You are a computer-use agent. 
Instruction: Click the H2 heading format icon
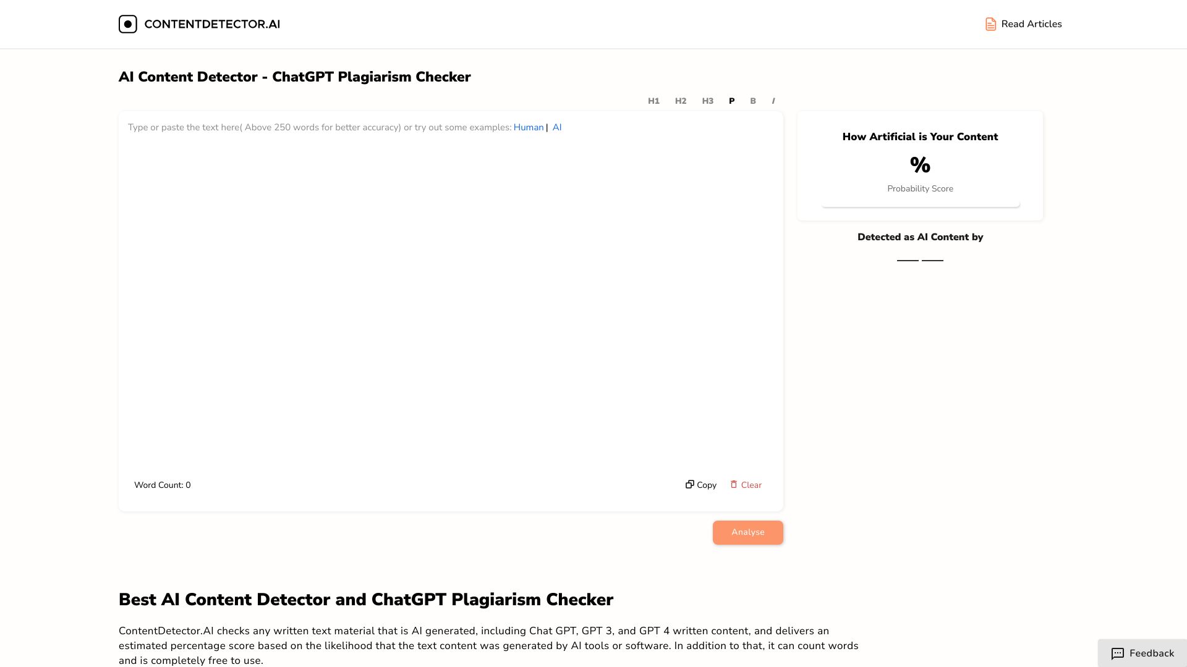click(x=681, y=100)
